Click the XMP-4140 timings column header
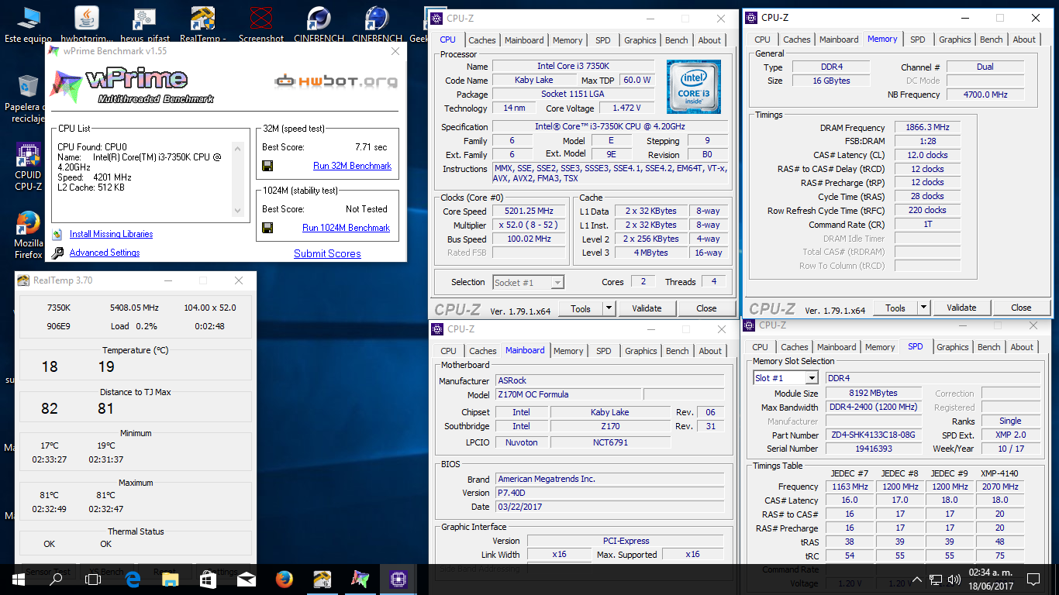The image size is (1059, 595). point(1000,473)
